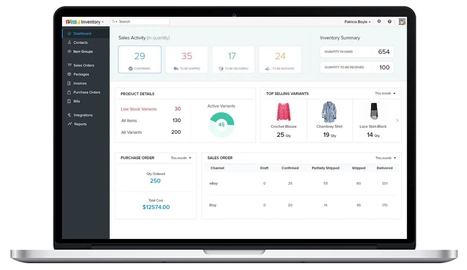Select the Confirmed sales activity card
Image resolution: width=467 pixels, height=270 pixels.
click(x=140, y=59)
